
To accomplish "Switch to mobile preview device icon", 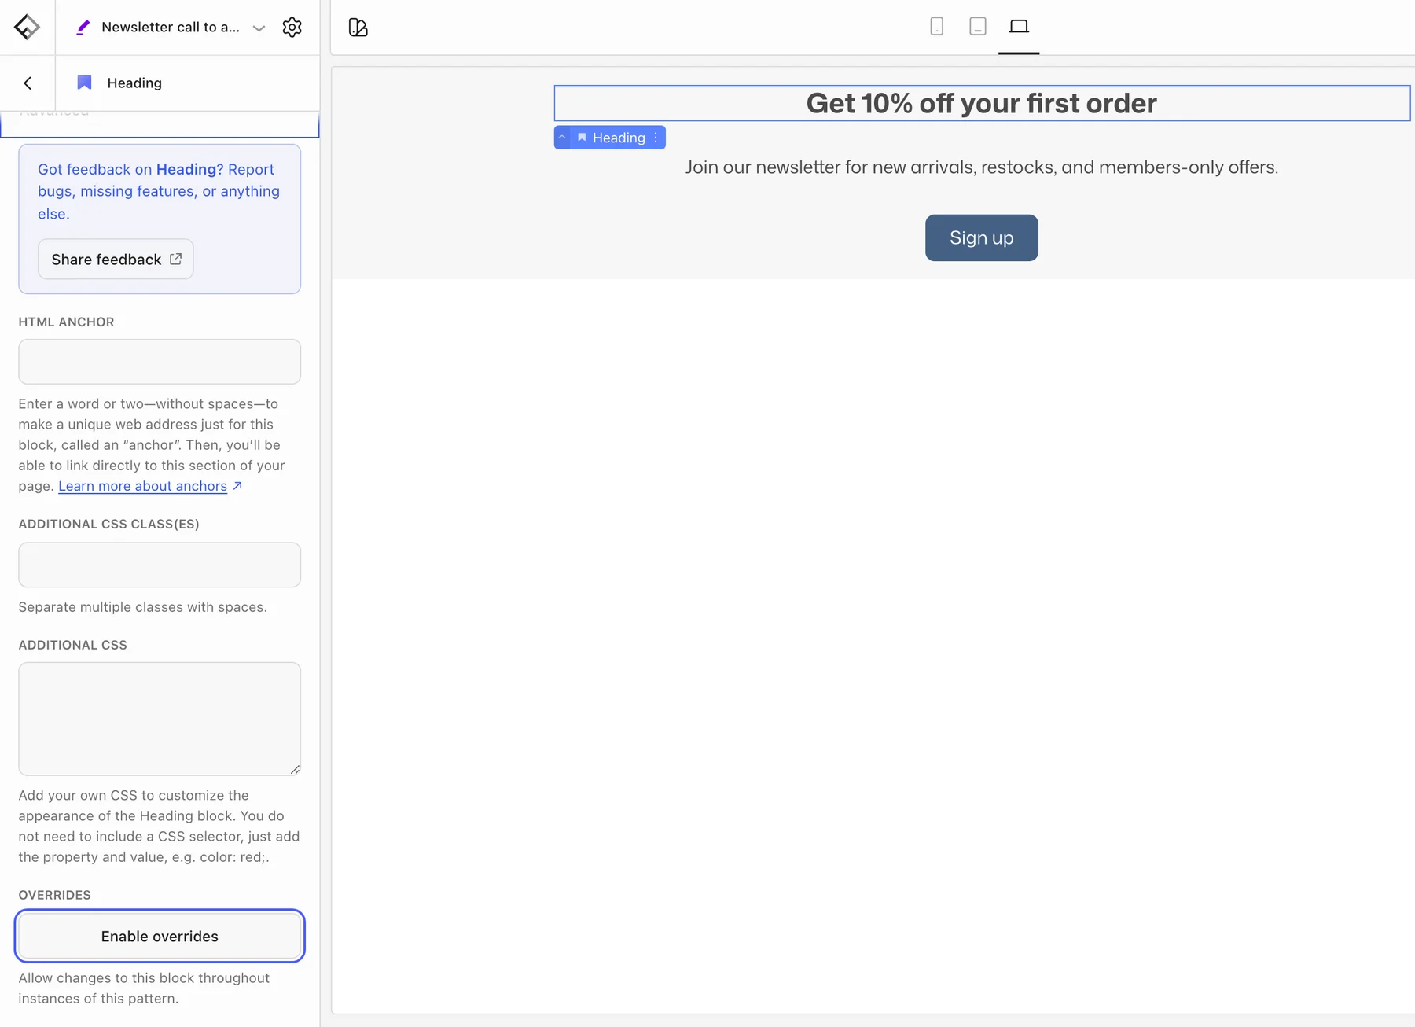I will [936, 27].
